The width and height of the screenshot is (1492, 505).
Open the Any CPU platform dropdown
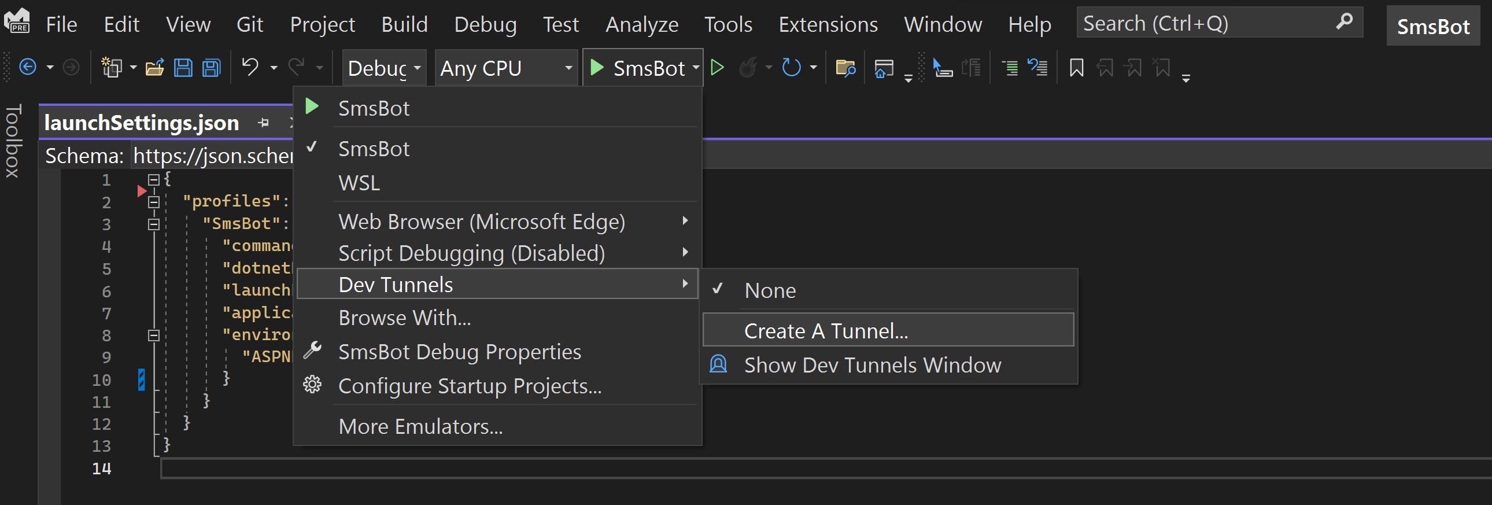[506, 68]
